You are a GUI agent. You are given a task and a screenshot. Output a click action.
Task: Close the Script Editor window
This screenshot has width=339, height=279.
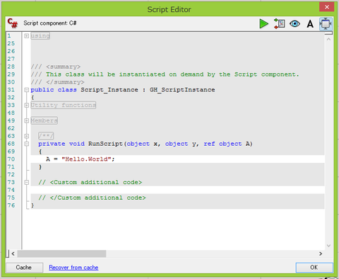pyautogui.click(x=326, y=7)
